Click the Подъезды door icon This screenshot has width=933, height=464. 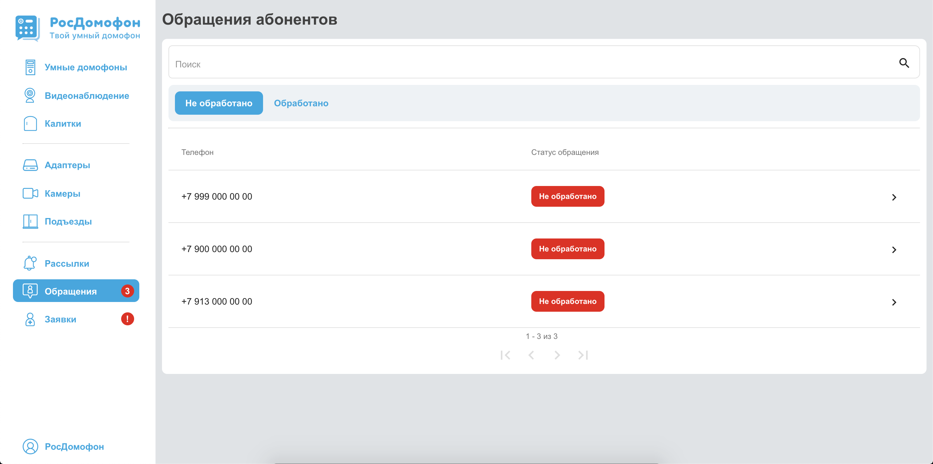coord(30,221)
